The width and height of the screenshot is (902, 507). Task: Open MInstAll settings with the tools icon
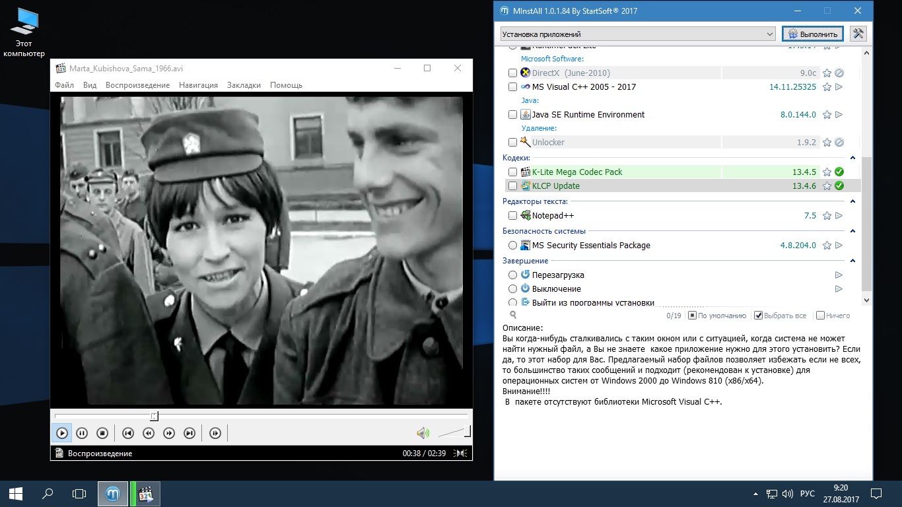pos(858,34)
